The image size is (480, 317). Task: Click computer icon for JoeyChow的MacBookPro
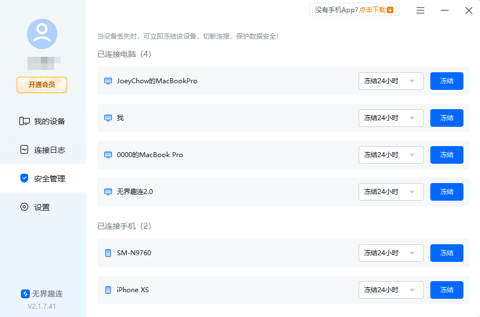tap(108, 81)
